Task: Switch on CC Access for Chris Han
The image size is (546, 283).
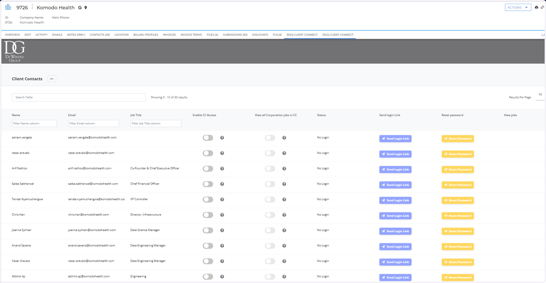Action: pyautogui.click(x=208, y=215)
